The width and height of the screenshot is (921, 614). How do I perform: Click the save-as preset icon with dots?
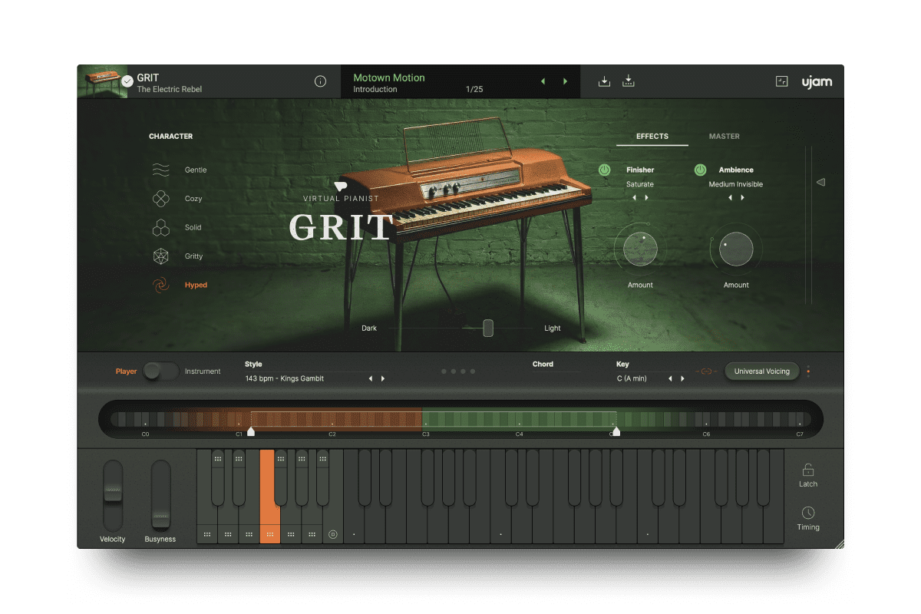629,81
